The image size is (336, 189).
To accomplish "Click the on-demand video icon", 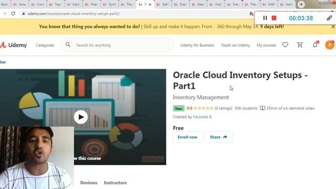I will coord(262,108).
